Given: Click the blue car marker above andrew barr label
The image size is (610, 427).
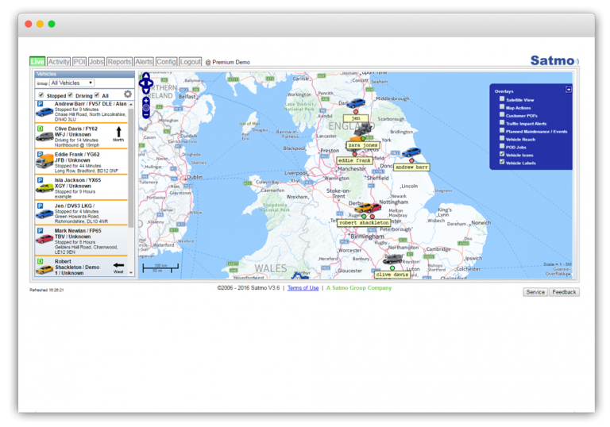Looking at the screenshot, I should (x=411, y=152).
